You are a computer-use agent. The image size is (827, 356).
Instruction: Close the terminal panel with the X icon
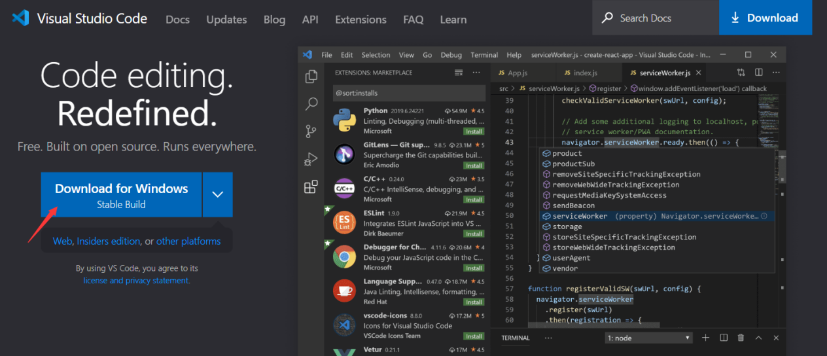[776, 338]
